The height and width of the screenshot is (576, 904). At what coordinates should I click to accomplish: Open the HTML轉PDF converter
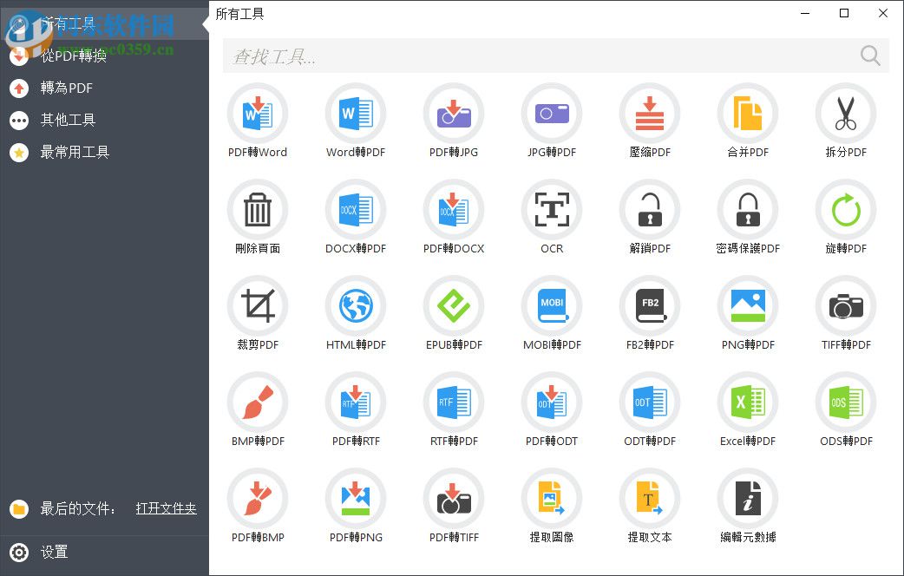[356, 314]
